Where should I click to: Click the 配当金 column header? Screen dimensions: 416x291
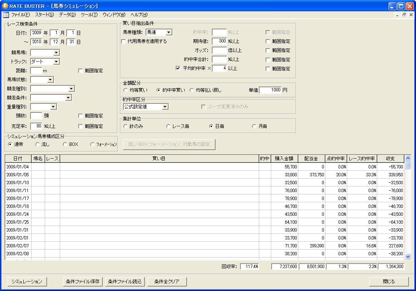click(311, 159)
